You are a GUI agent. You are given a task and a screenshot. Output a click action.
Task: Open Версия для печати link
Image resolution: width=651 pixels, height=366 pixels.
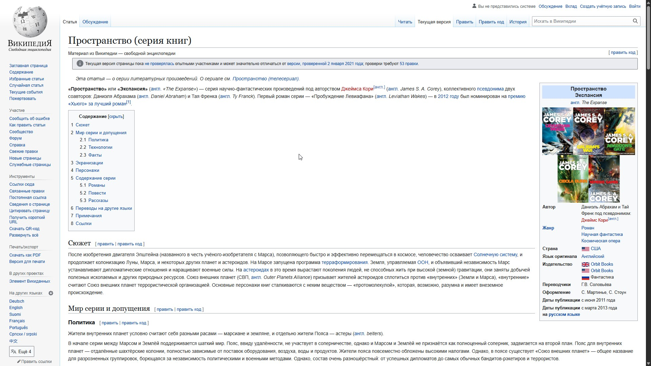point(27,262)
